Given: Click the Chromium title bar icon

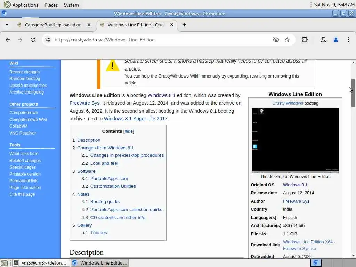Looking at the screenshot, I should coord(4,14).
